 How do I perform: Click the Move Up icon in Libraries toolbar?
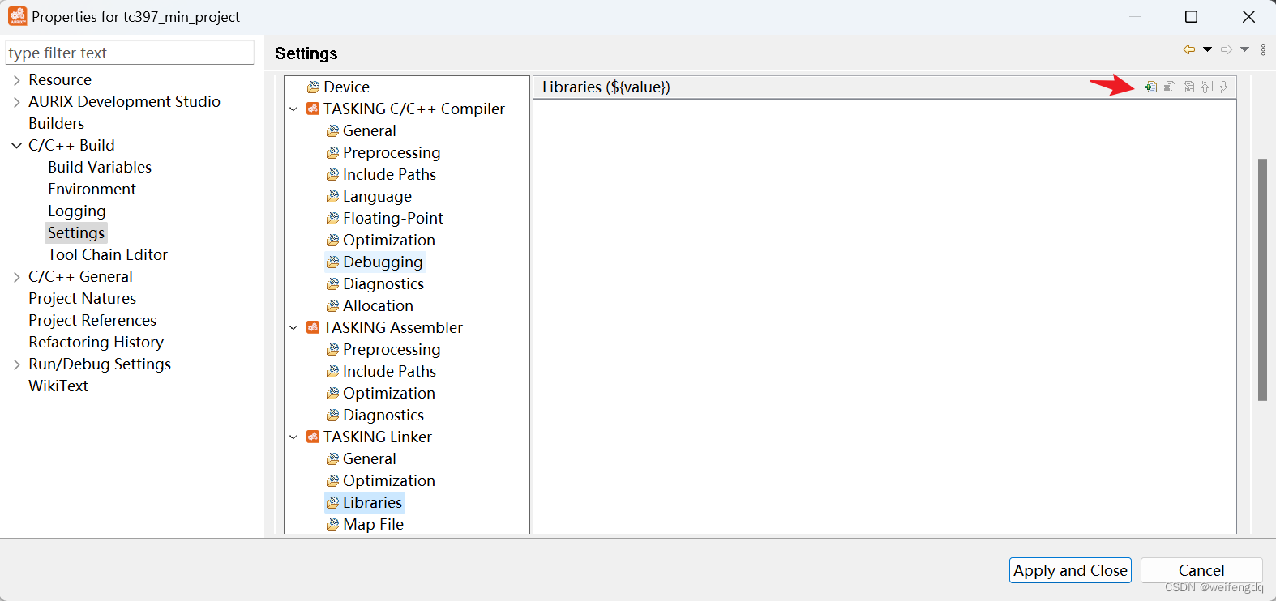[x=1207, y=87]
